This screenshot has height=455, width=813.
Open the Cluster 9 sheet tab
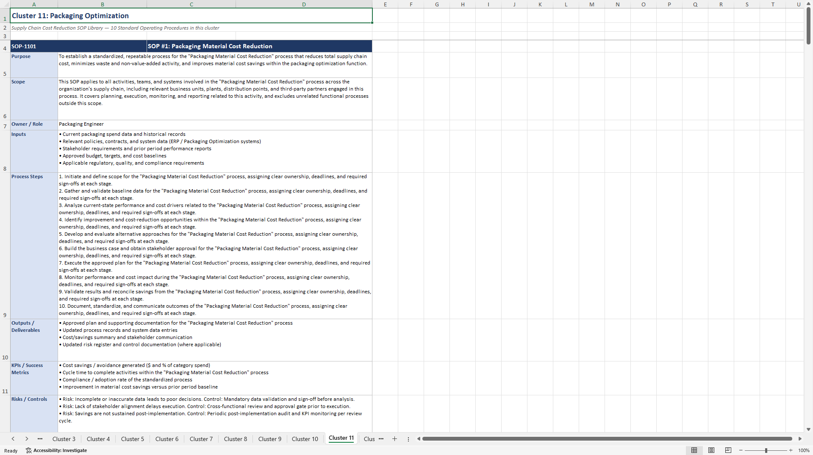tap(270, 439)
